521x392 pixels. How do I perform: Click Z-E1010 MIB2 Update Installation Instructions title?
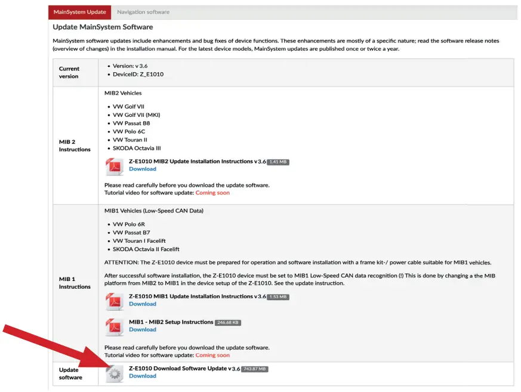198,162
